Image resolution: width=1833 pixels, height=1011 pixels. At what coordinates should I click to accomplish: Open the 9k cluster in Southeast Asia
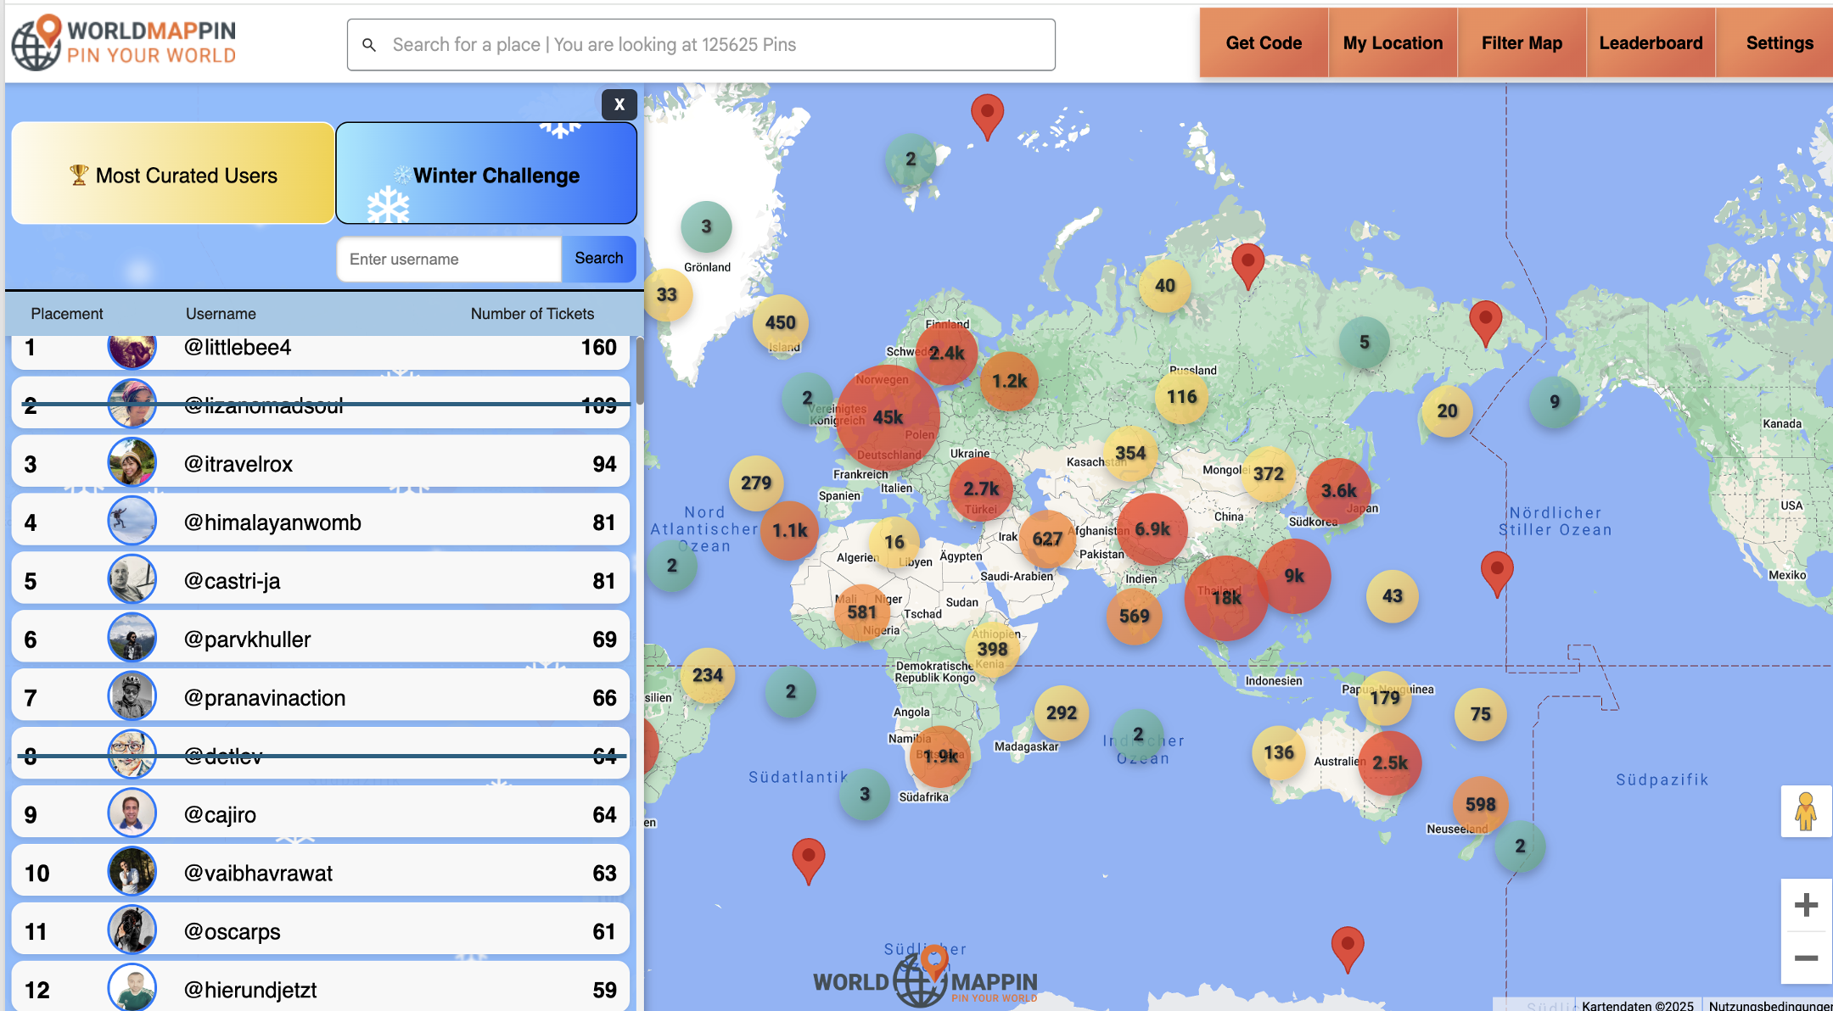(x=1294, y=576)
